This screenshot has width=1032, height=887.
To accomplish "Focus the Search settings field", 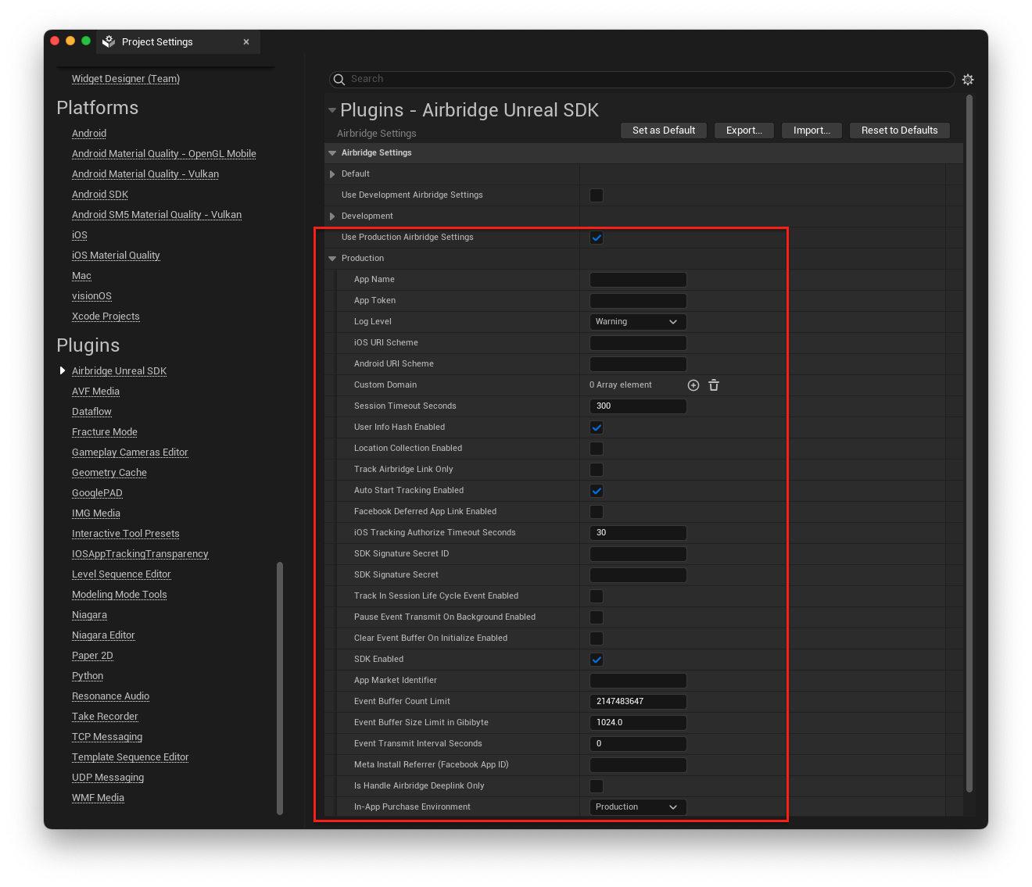I will [642, 79].
